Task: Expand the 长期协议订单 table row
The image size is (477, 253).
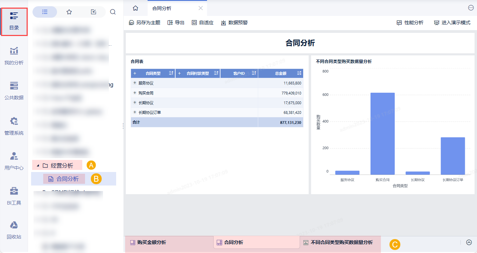Action: pos(135,112)
